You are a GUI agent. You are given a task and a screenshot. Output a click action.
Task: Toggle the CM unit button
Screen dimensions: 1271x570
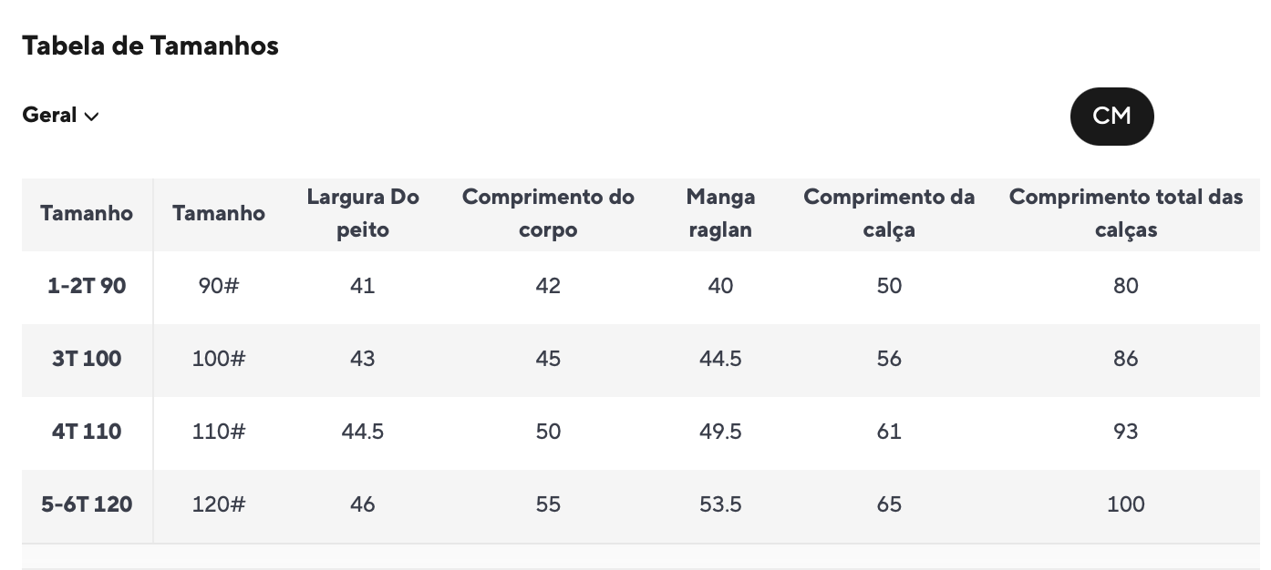click(1111, 117)
